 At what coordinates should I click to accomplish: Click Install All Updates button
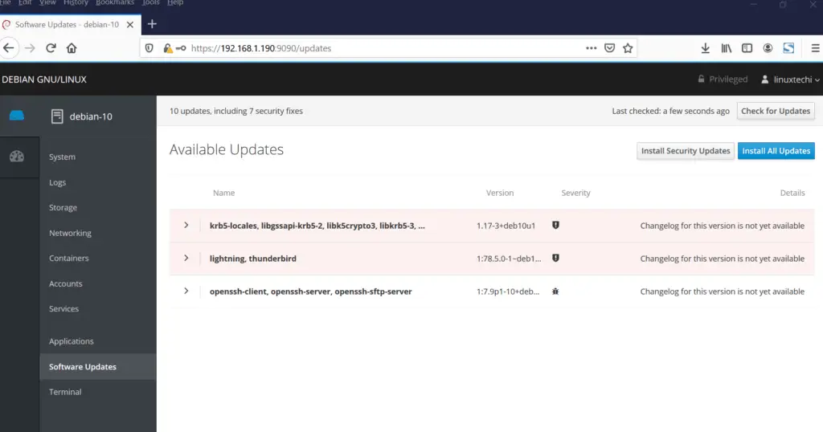tap(776, 151)
